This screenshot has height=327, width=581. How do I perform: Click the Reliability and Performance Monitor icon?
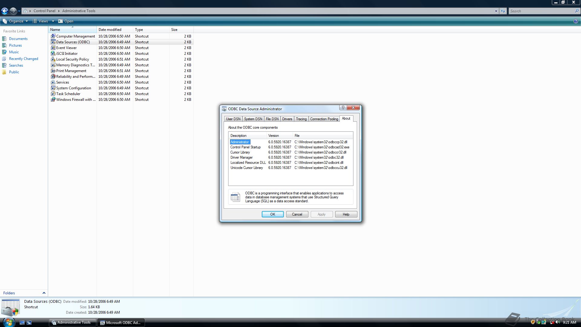(x=53, y=77)
